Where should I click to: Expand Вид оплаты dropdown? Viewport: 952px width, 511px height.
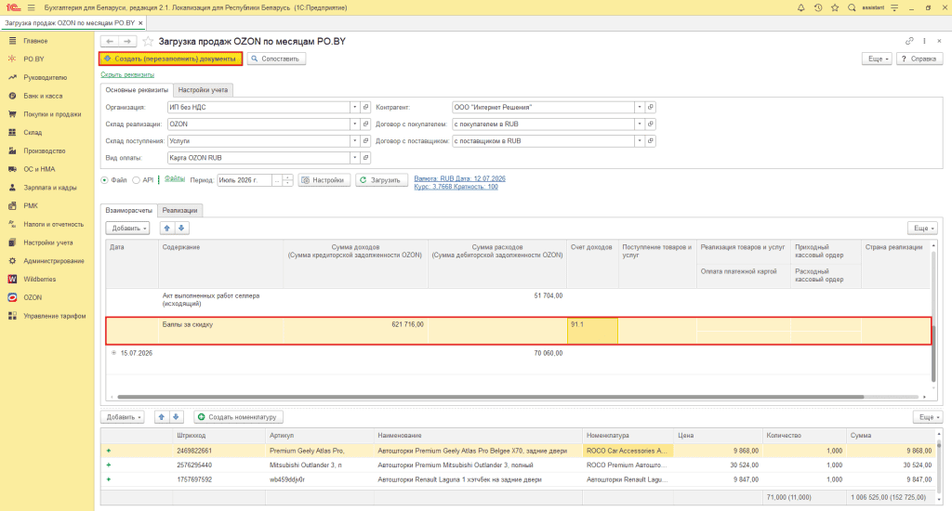coord(354,158)
